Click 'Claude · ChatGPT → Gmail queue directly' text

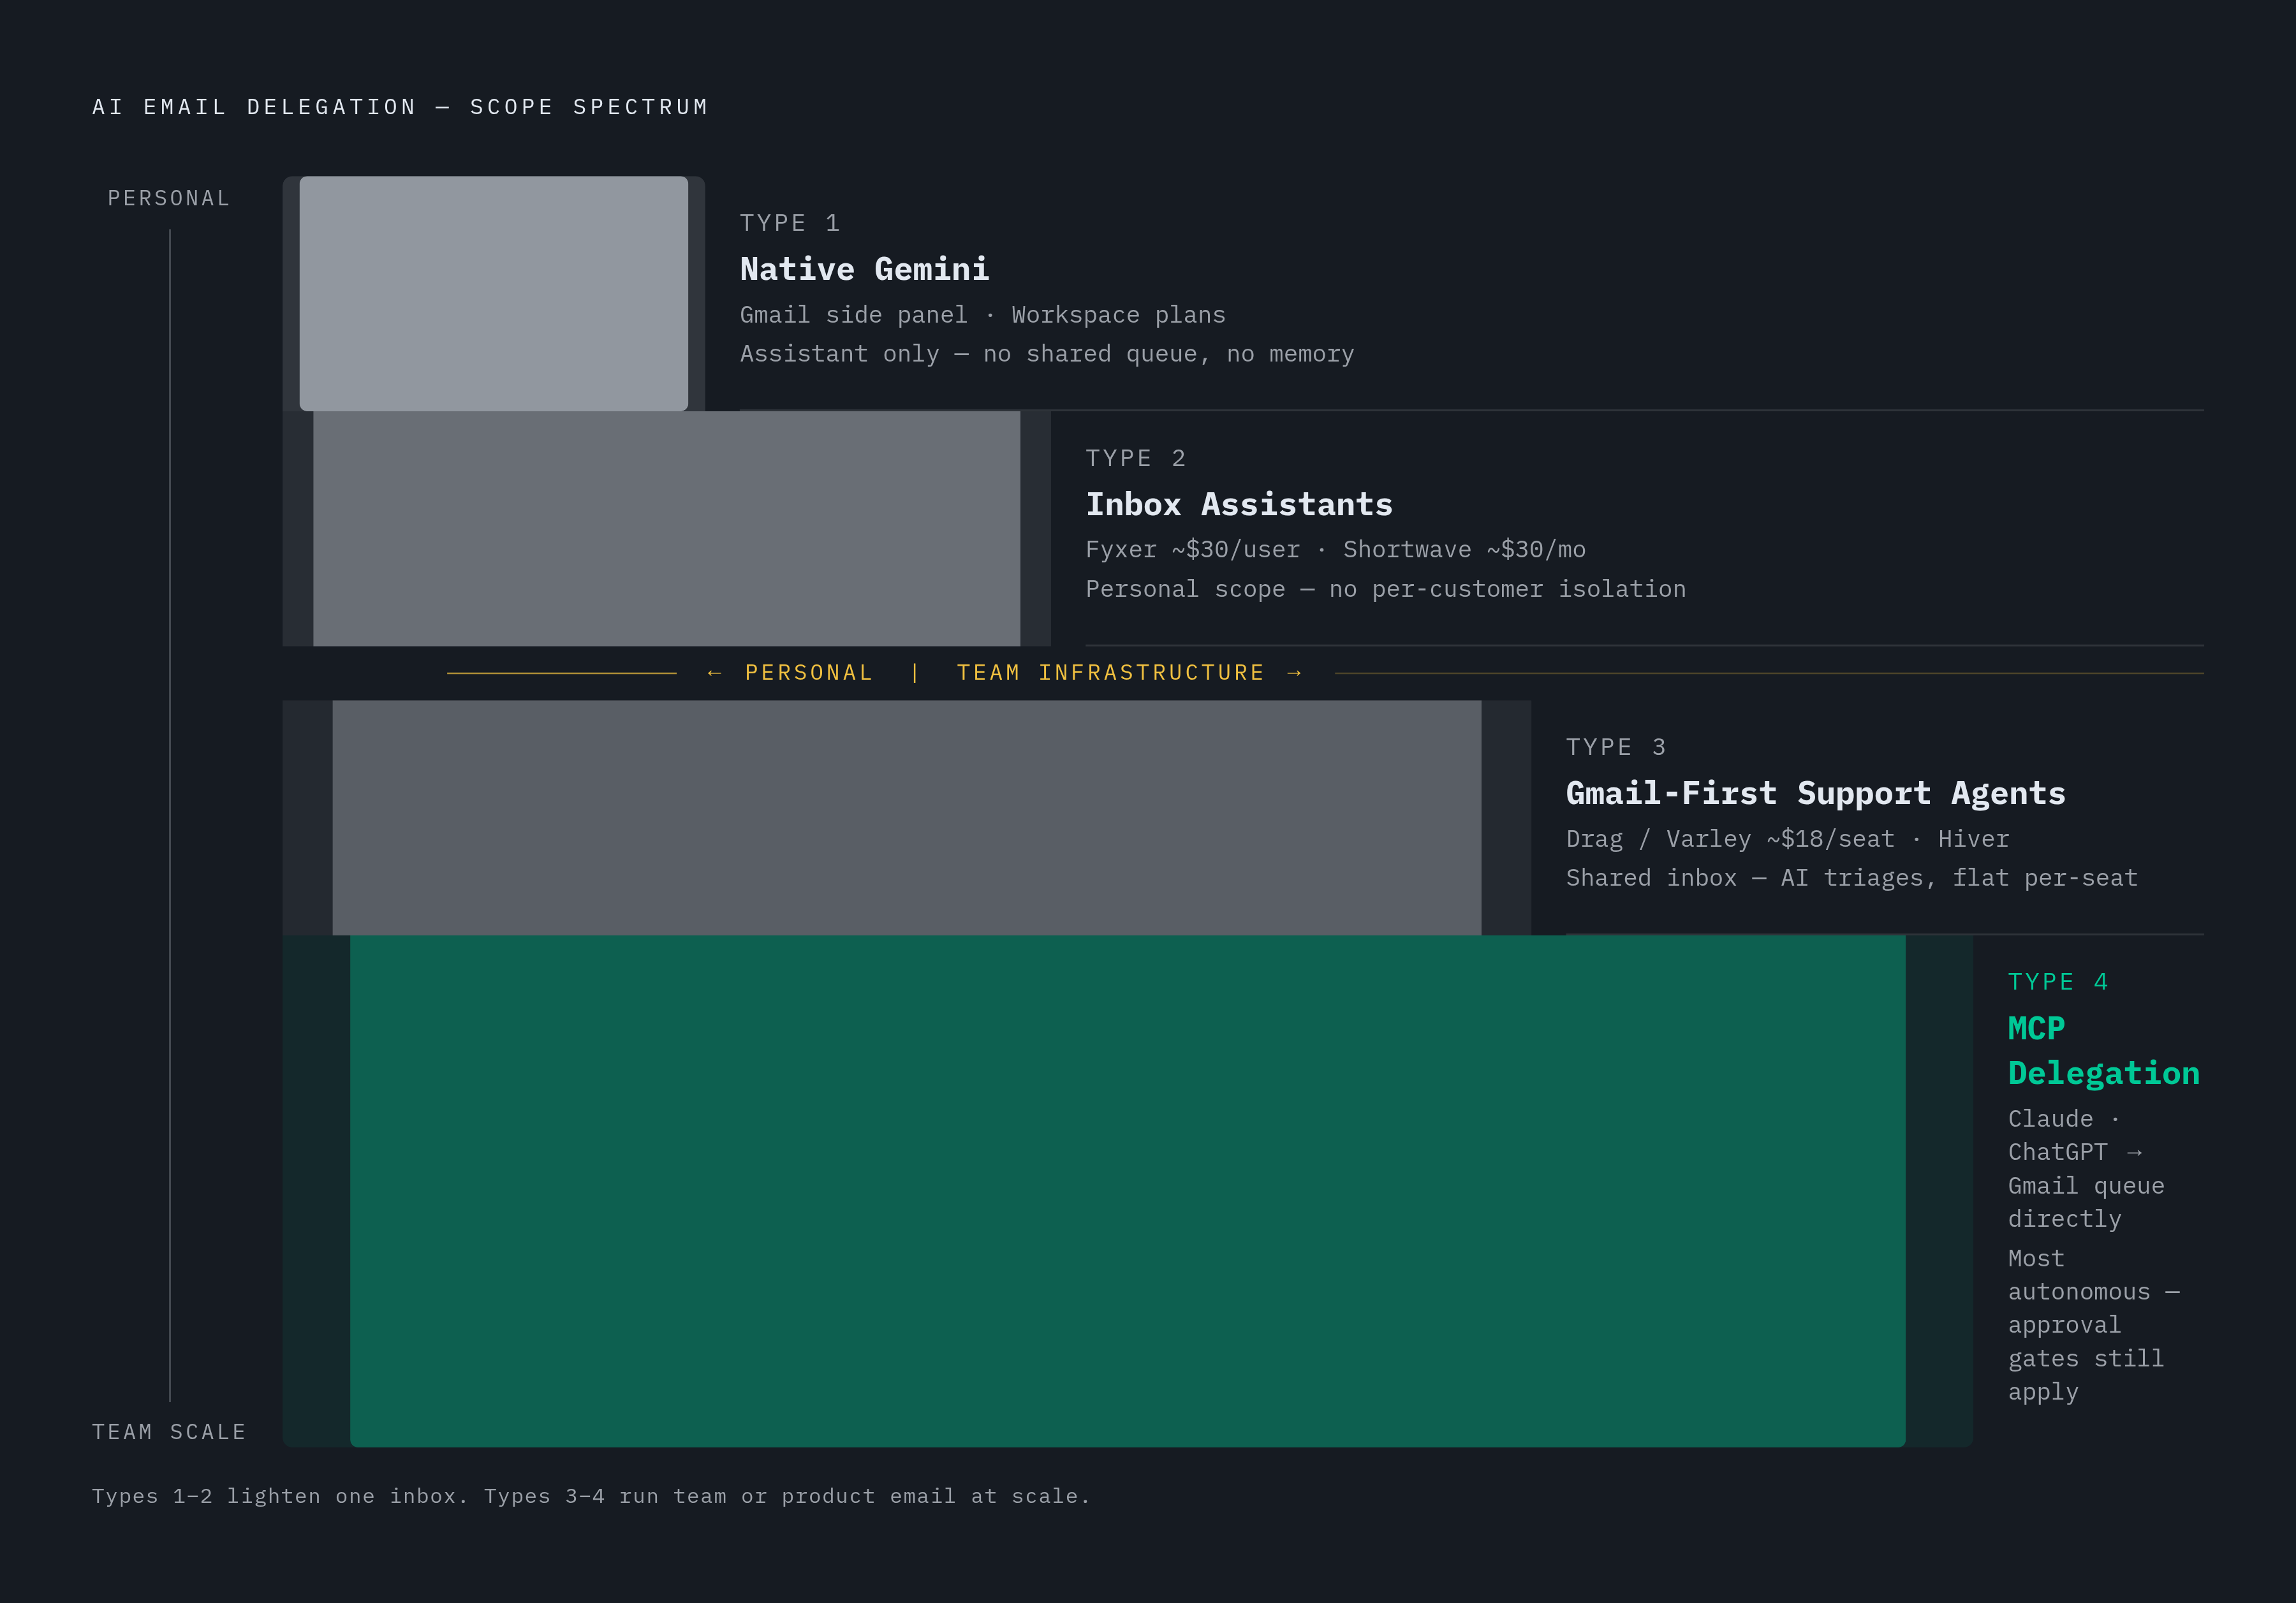point(2086,1169)
